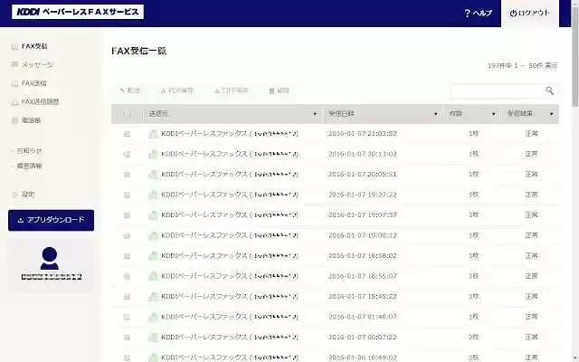Click fax document icon in 18:58:02 row
The width and height of the screenshot is (579, 362).
[153, 256]
